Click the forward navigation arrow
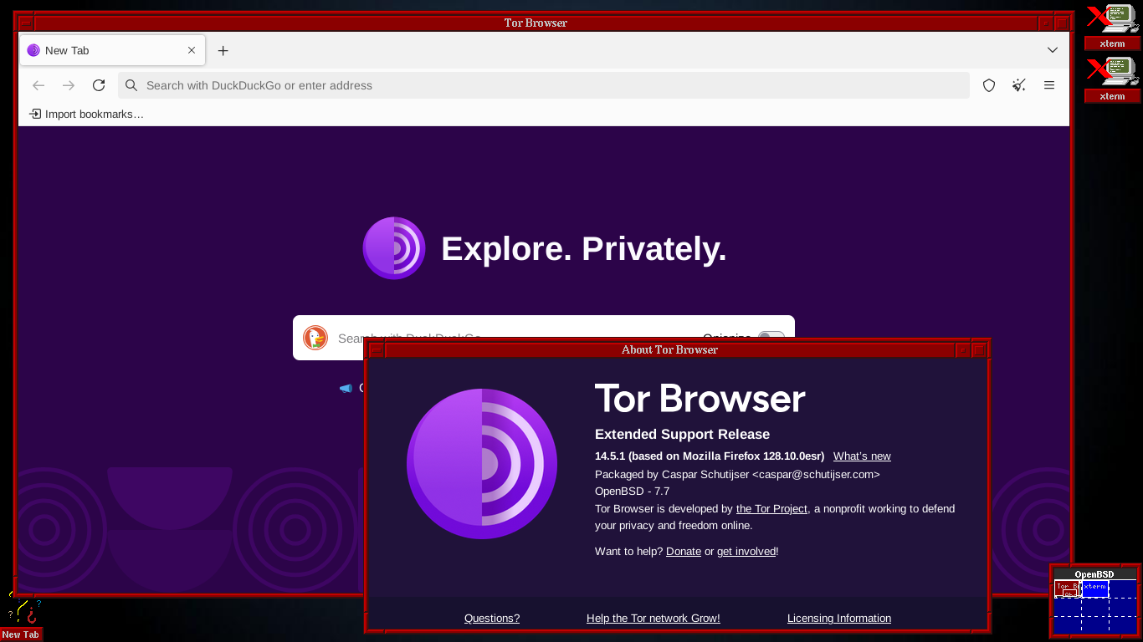 coord(69,85)
